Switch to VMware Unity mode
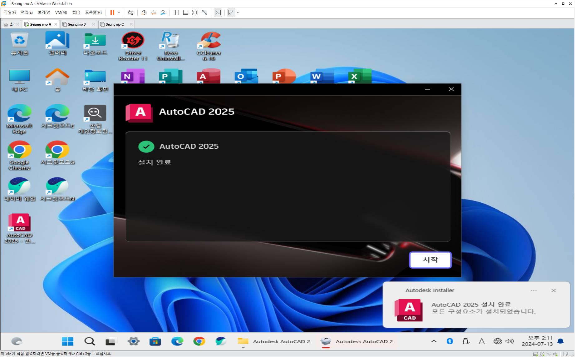Screen dimensions: 575x357 [204, 12]
